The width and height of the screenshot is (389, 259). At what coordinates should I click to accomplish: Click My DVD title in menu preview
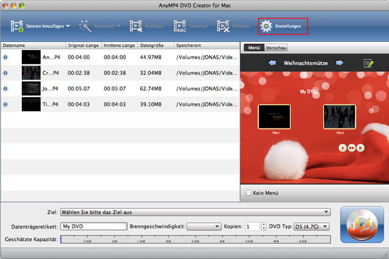(x=308, y=92)
